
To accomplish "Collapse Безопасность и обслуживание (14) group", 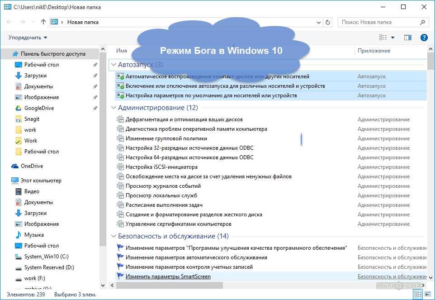I will point(113,236).
